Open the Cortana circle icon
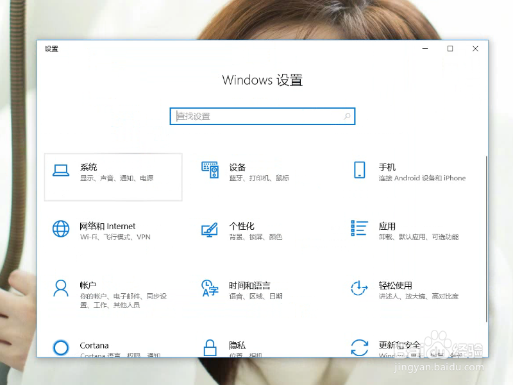 click(x=61, y=347)
